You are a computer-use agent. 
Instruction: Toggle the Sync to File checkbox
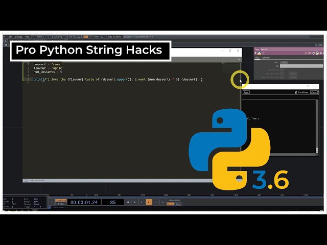(x=282, y=70)
